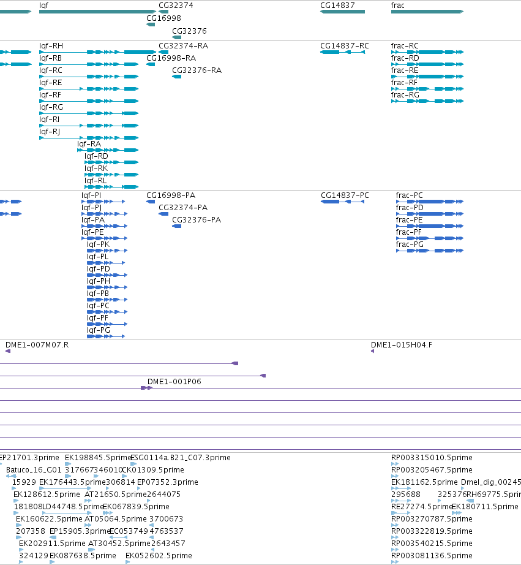The width and height of the screenshot is (521, 565).
Task: Click transcript label lqf-RA
Action: click(x=89, y=144)
